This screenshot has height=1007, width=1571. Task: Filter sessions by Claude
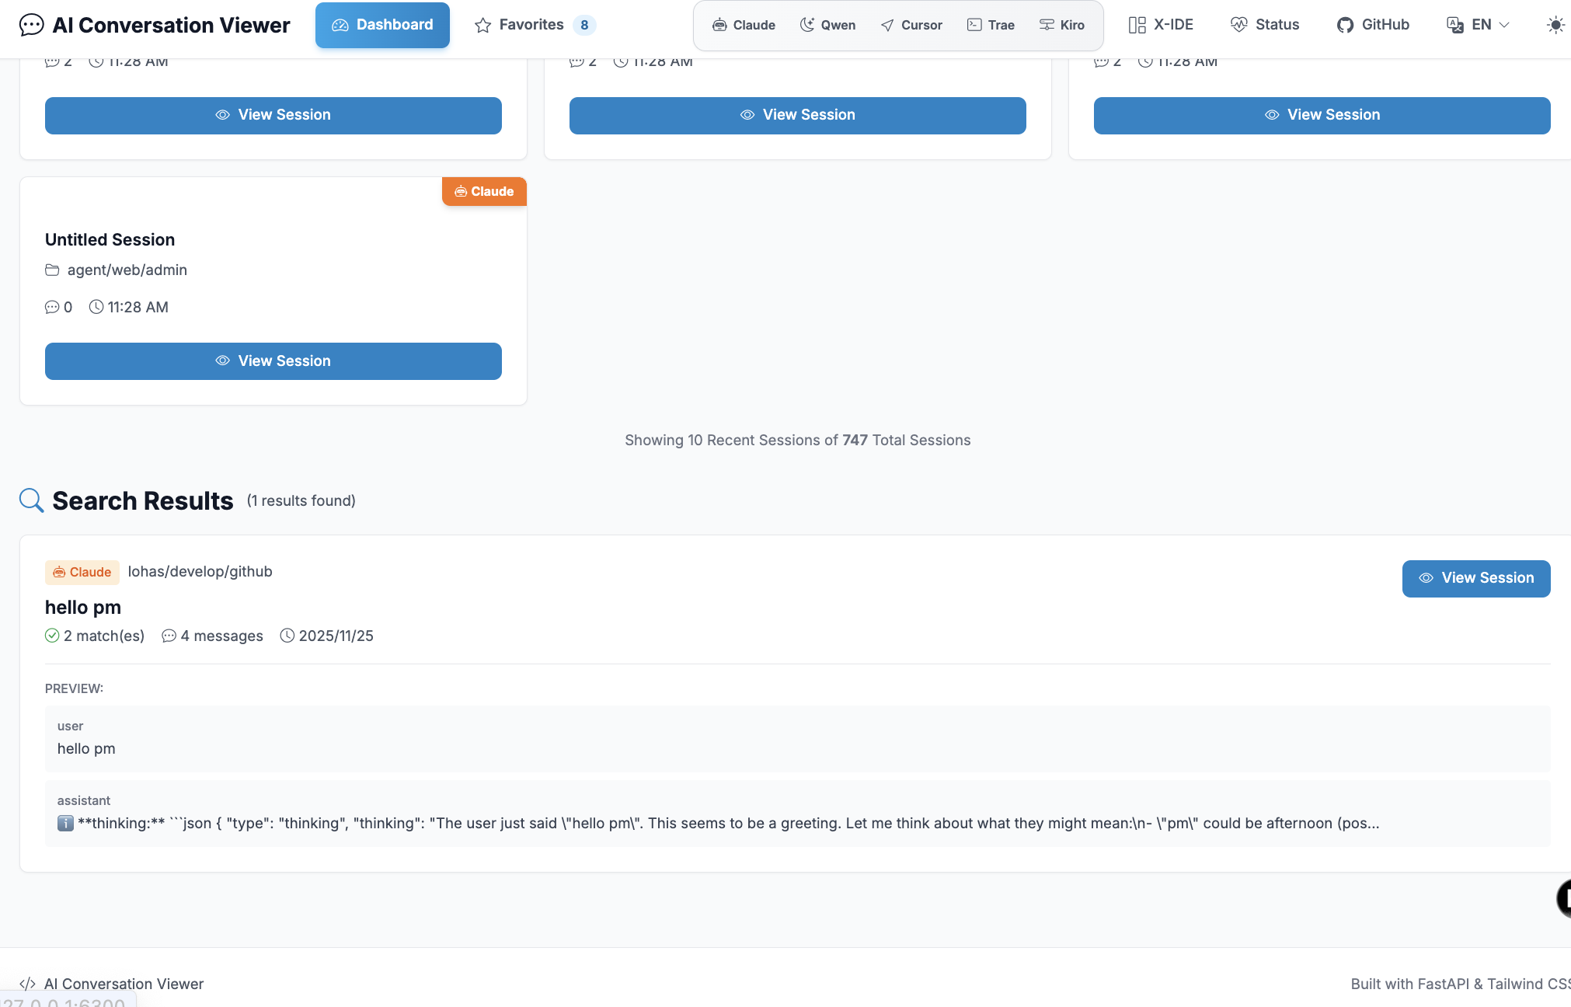(x=744, y=25)
